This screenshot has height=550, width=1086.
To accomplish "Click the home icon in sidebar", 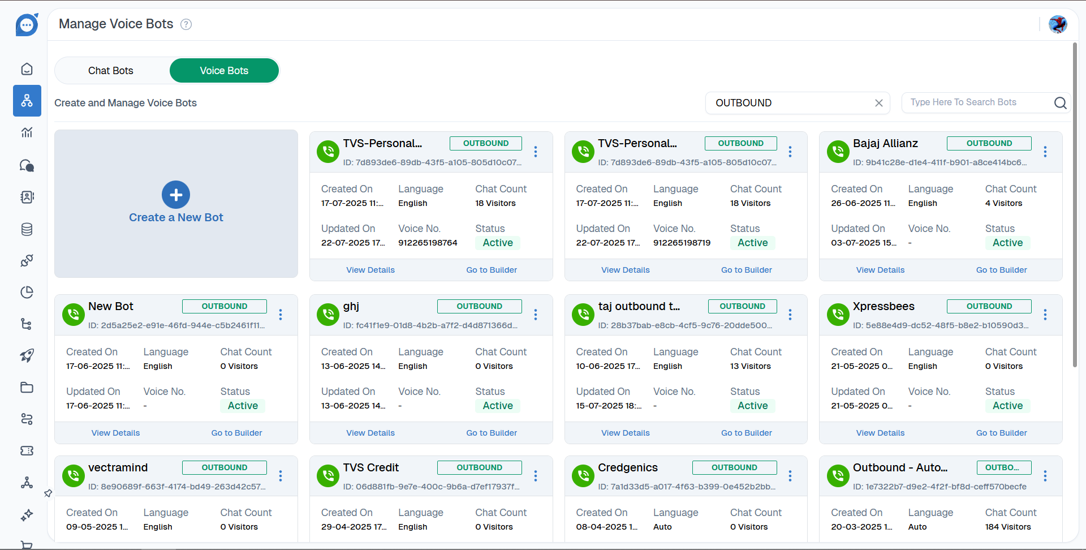I will click(27, 69).
